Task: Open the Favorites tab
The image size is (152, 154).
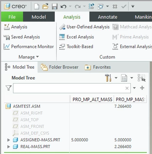Action: tap(98, 67)
